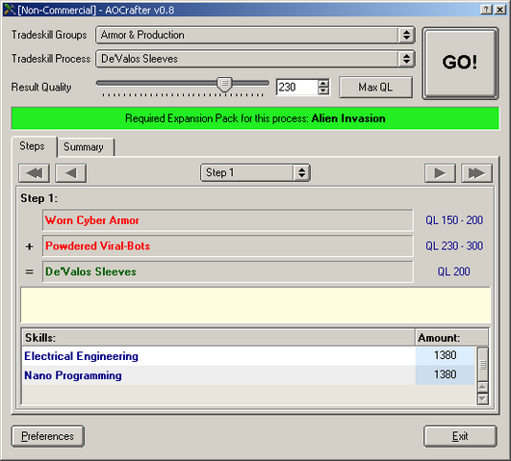Click the Exit button
Screen dimensions: 511x461
(460, 436)
